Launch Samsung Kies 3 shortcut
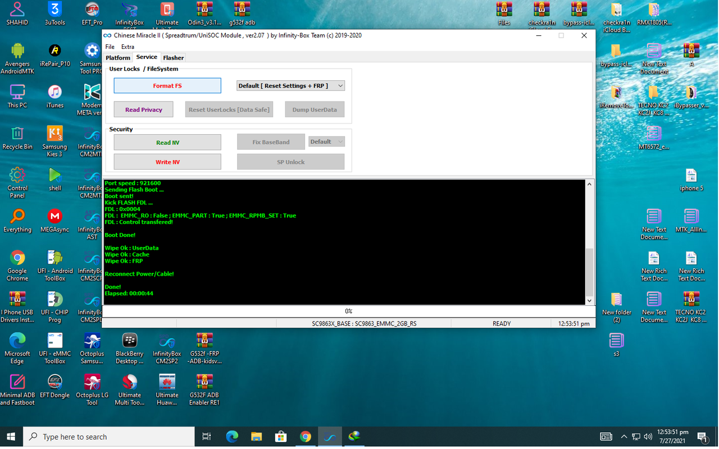This screenshot has width=719, height=449. (x=55, y=141)
